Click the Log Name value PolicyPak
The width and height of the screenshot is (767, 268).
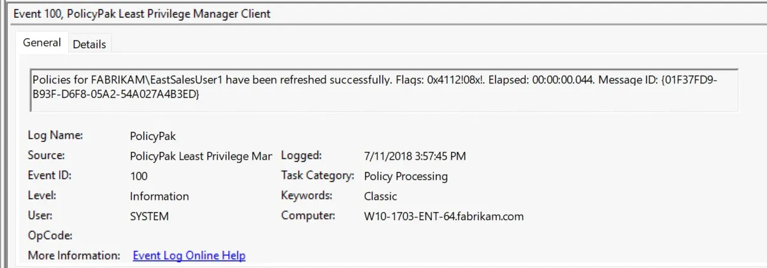pyautogui.click(x=152, y=136)
